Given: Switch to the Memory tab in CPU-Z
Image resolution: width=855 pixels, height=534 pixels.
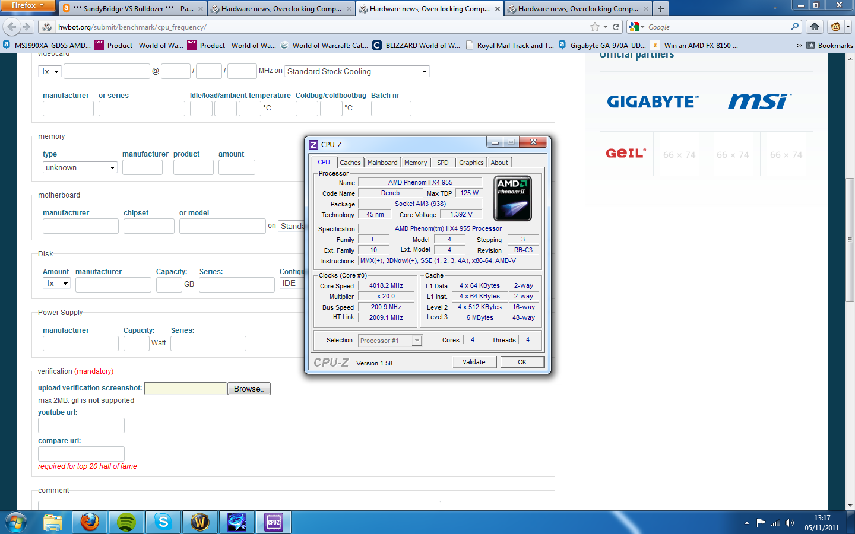Looking at the screenshot, I should click(x=416, y=163).
